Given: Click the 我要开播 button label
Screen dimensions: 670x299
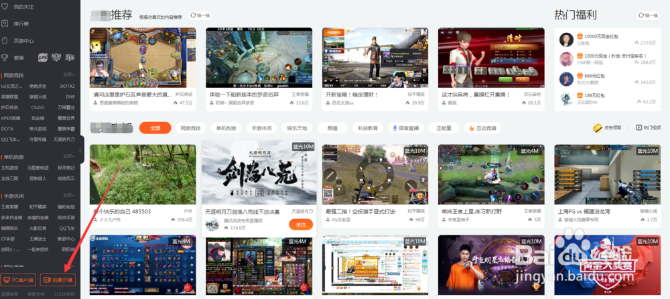Looking at the screenshot, I should tap(63, 280).
